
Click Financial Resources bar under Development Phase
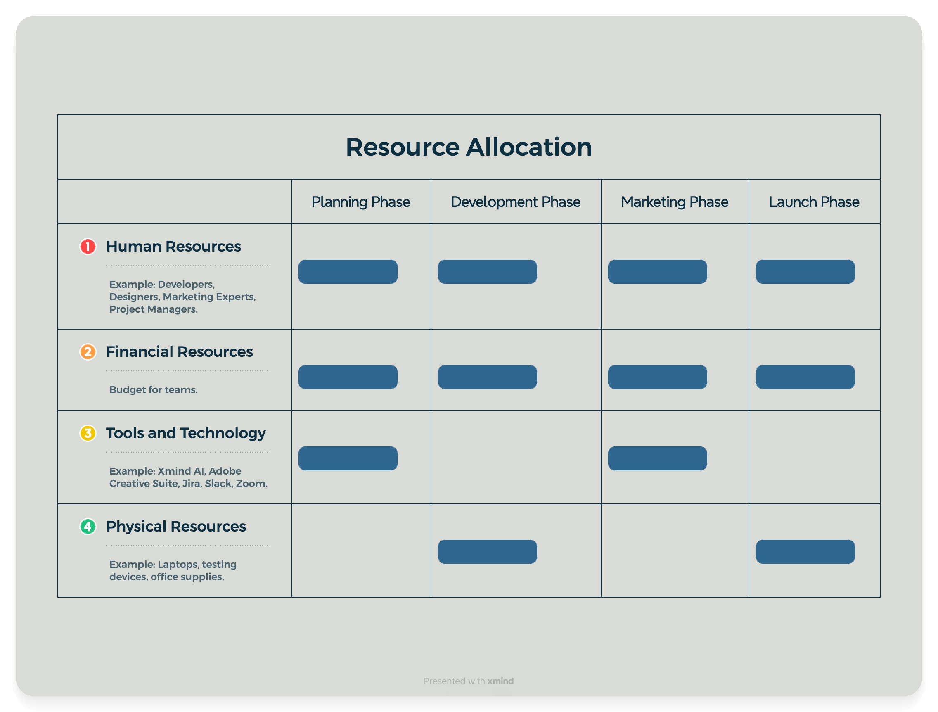coord(487,377)
